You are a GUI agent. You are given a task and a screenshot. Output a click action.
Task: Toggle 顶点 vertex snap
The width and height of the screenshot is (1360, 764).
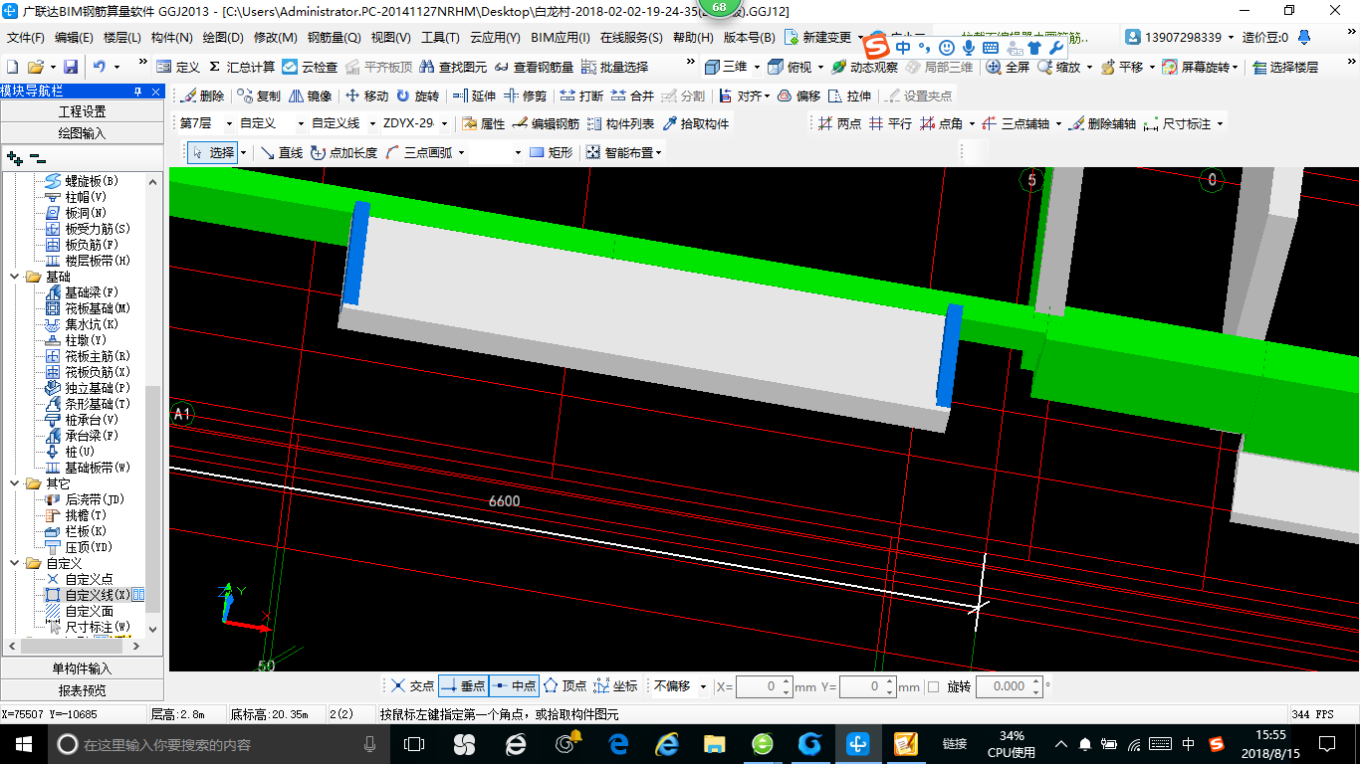pos(565,686)
